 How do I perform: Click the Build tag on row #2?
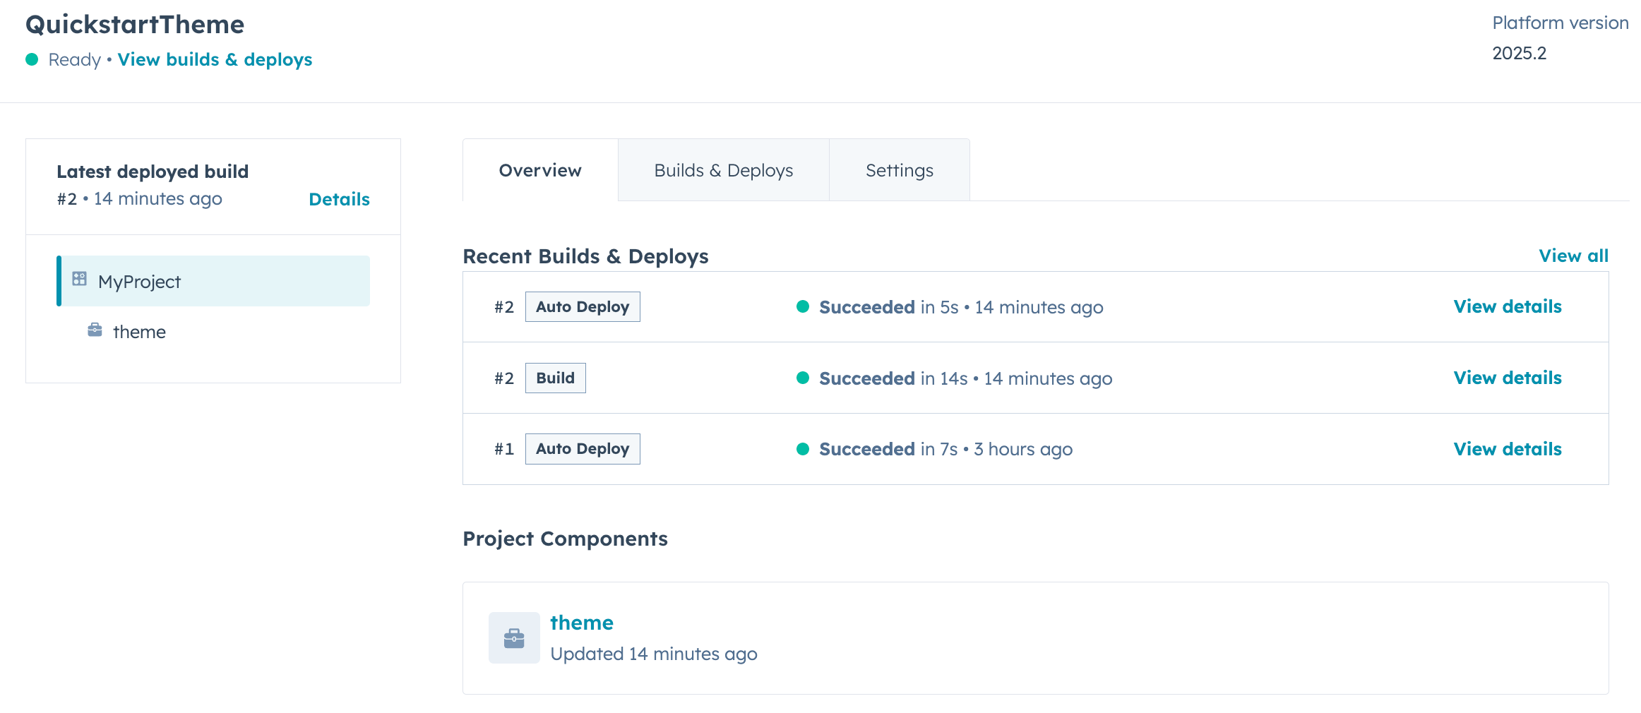tap(555, 378)
